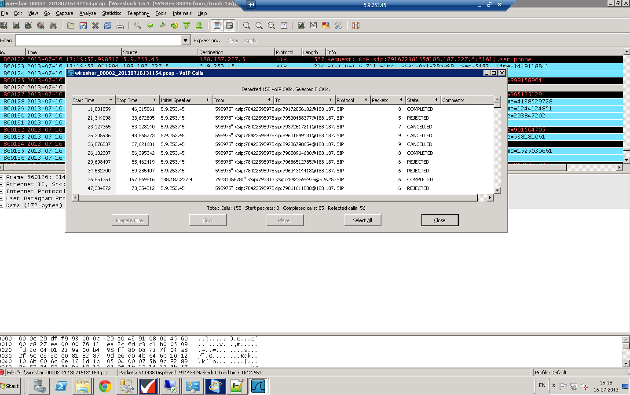Click the Zoom in toolbar icon
Viewport: 630px width, 395px height.
point(247,26)
